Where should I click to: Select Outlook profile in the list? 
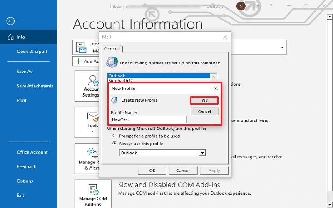point(158,76)
